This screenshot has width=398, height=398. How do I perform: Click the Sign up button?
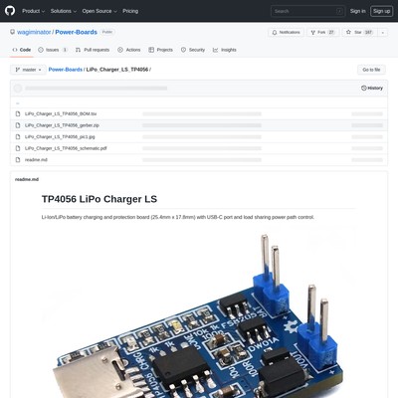[x=381, y=11]
